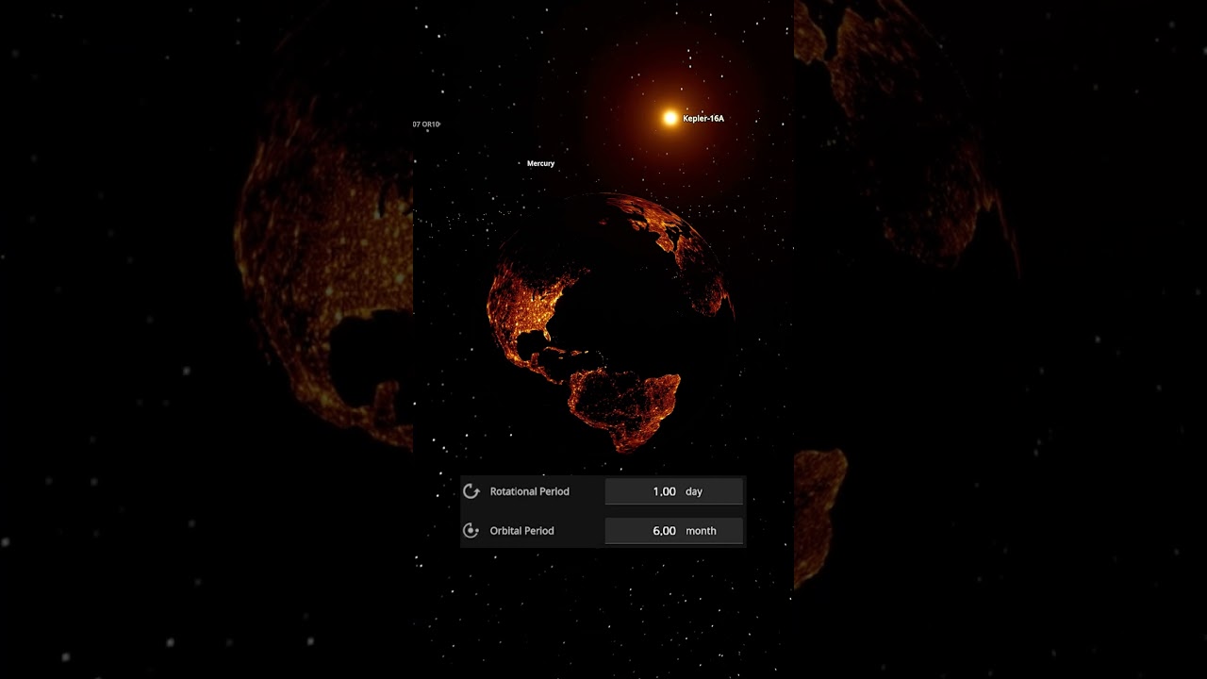Edit the Rotational Period value 1.00
The height and width of the screenshot is (679, 1207).
(x=664, y=491)
